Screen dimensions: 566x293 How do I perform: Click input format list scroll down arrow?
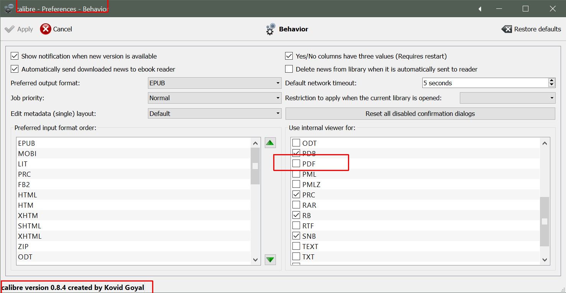256,260
